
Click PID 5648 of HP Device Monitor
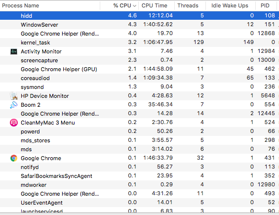click(x=268, y=96)
